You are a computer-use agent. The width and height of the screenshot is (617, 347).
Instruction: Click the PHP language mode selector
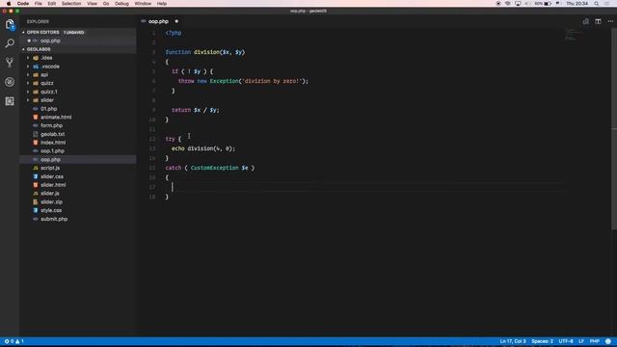(x=595, y=341)
